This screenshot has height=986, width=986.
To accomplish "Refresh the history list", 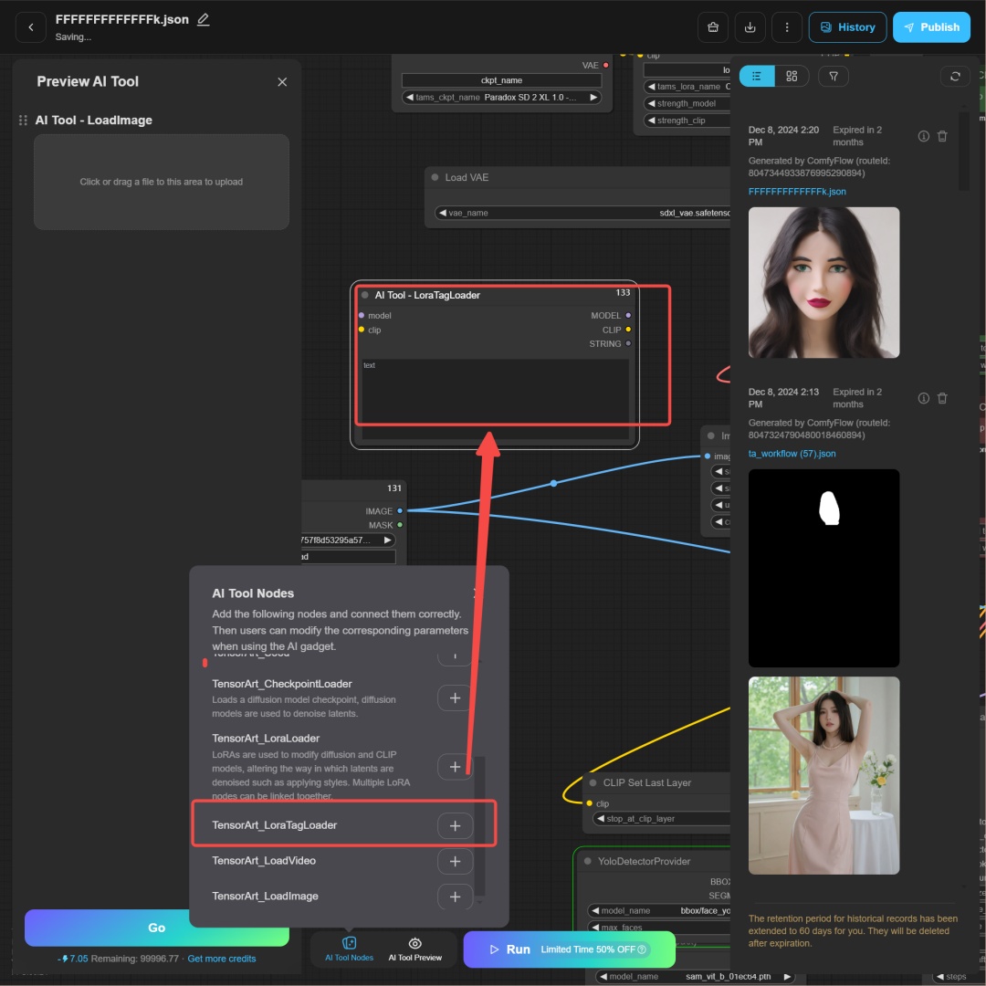I will (955, 76).
